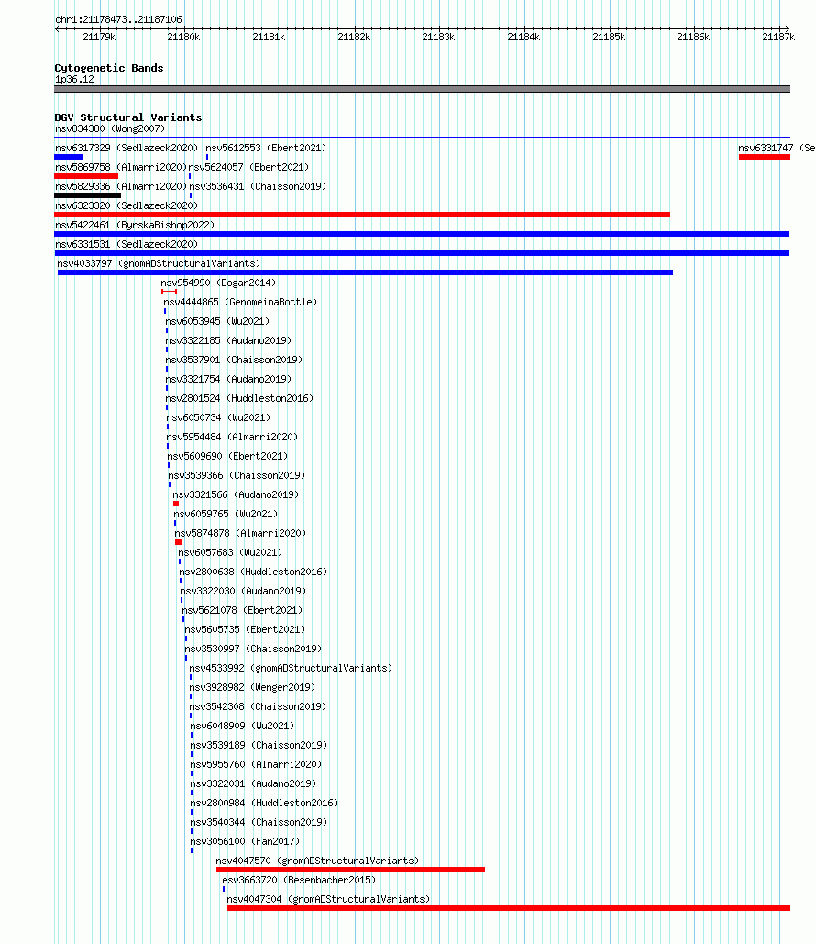Select the nsv3322185 (Audano2019) label
The width and height of the screenshot is (816, 944).
tap(228, 340)
